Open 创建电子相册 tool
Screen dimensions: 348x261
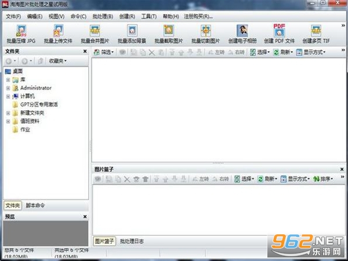pyautogui.click(x=242, y=34)
